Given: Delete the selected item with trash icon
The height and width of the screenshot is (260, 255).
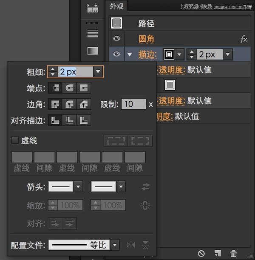Looking at the screenshot, I should pyautogui.click(x=233, y=253).
